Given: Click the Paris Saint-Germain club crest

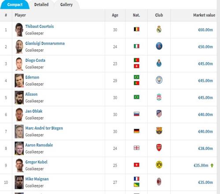Looking at the screenshot, I should [x=159, y=46].
